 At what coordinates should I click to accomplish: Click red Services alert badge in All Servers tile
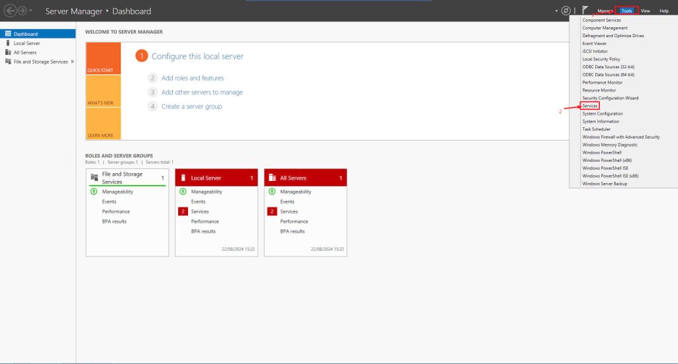[272, 212]
